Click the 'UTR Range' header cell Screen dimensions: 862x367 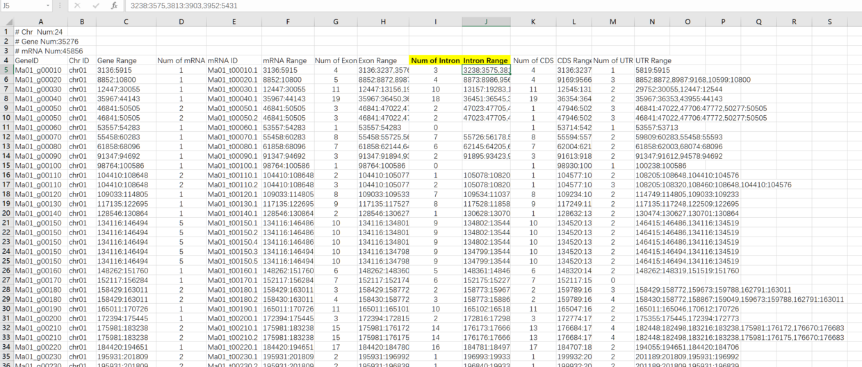click(653, 60)
